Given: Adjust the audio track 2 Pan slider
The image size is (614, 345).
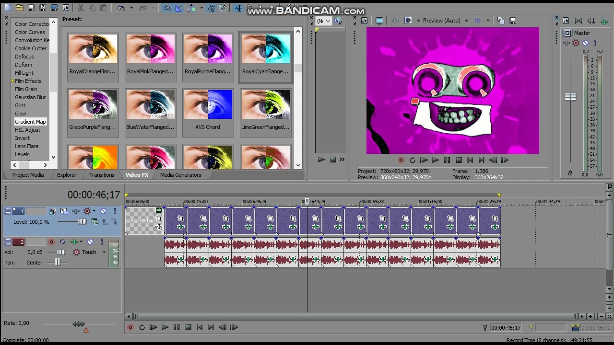Looking at the screenshot, I should pyautogui.click(x=58, y=262).
